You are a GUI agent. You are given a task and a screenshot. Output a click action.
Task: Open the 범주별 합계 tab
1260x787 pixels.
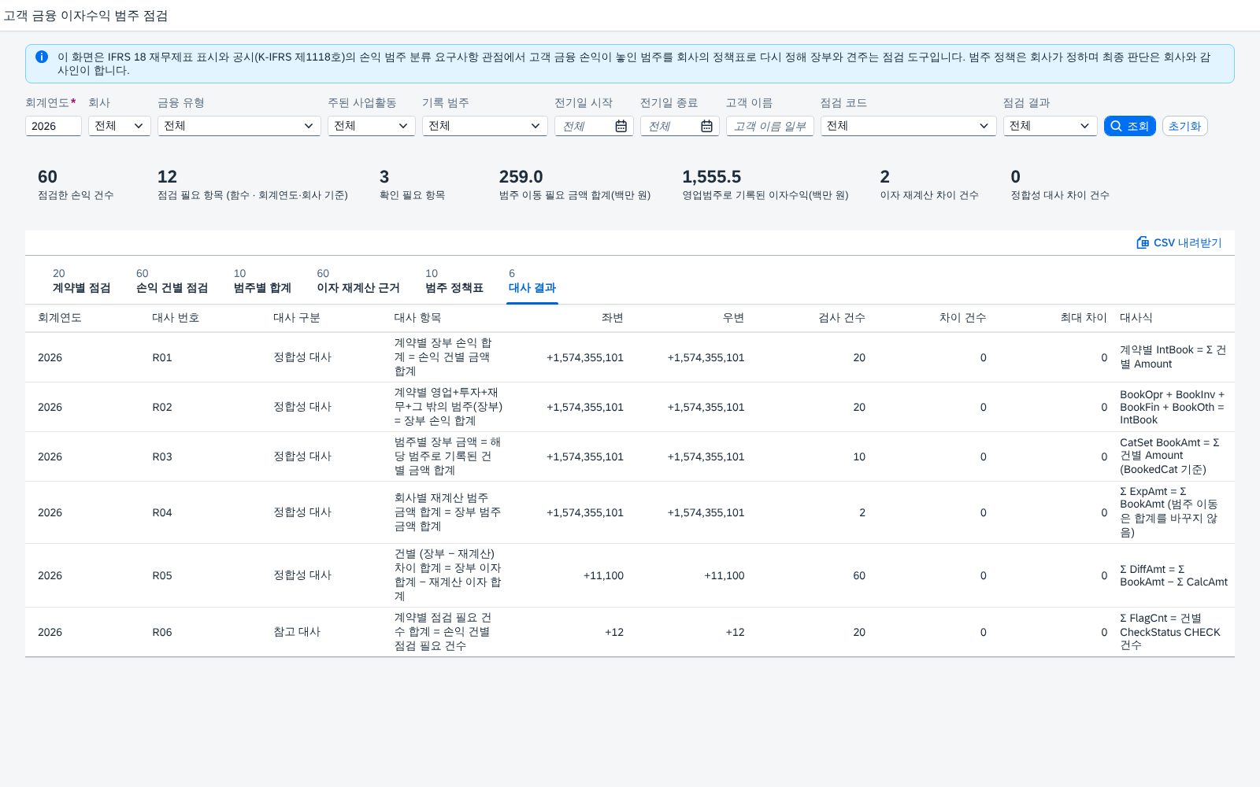pos(262,281)
